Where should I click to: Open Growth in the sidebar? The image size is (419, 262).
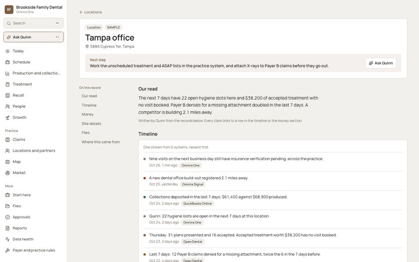click(34, 118)
